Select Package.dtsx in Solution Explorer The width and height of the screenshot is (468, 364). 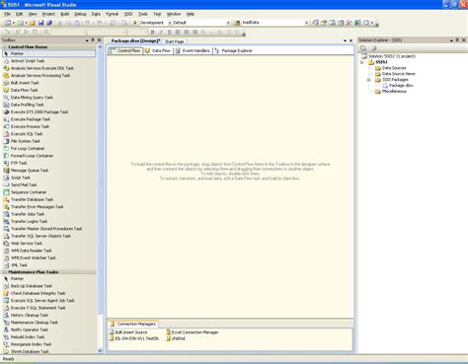click(x=398, y=86)
